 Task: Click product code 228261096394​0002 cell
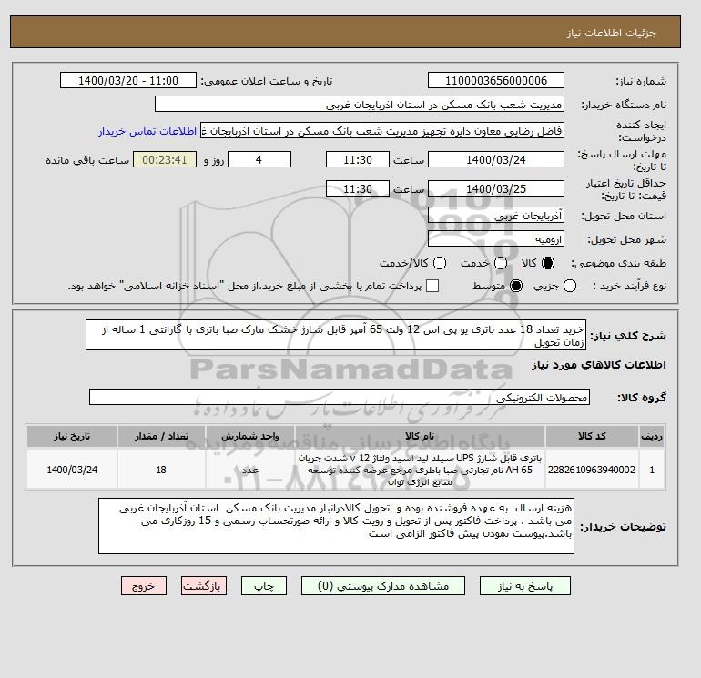592,470
